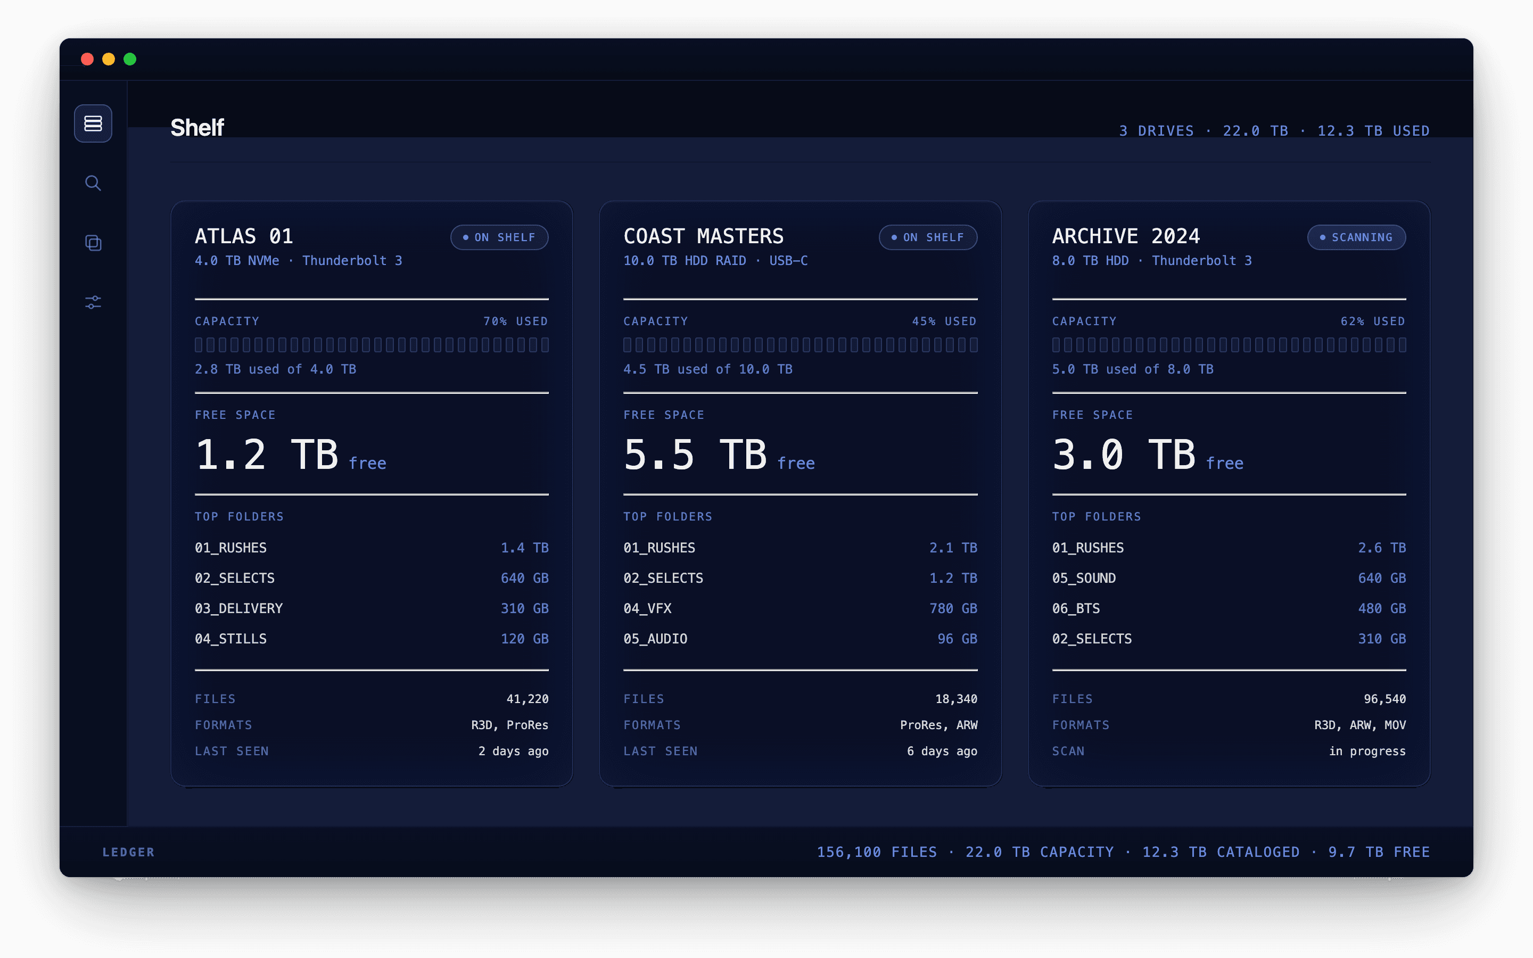Click the 45% USED label
This screenshot has height=958, width=1533.
click(x=944, y=321)
